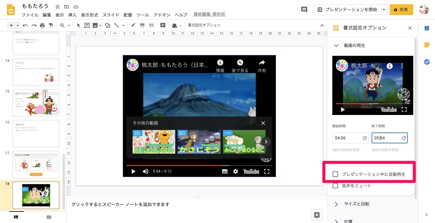Insert an image from toolbar
435x223 pixels.
click(95, 25)
